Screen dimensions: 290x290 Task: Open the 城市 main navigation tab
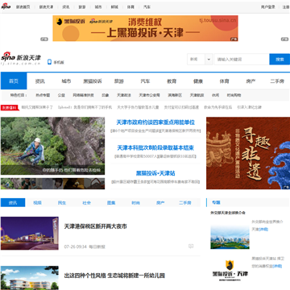[66, 81]
